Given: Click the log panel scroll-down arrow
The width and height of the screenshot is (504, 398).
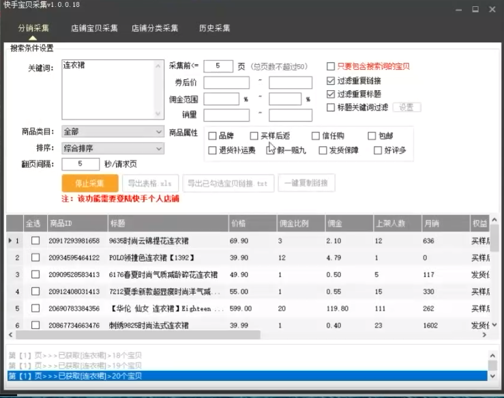Looking at the screenshot, I should (492, 375).
